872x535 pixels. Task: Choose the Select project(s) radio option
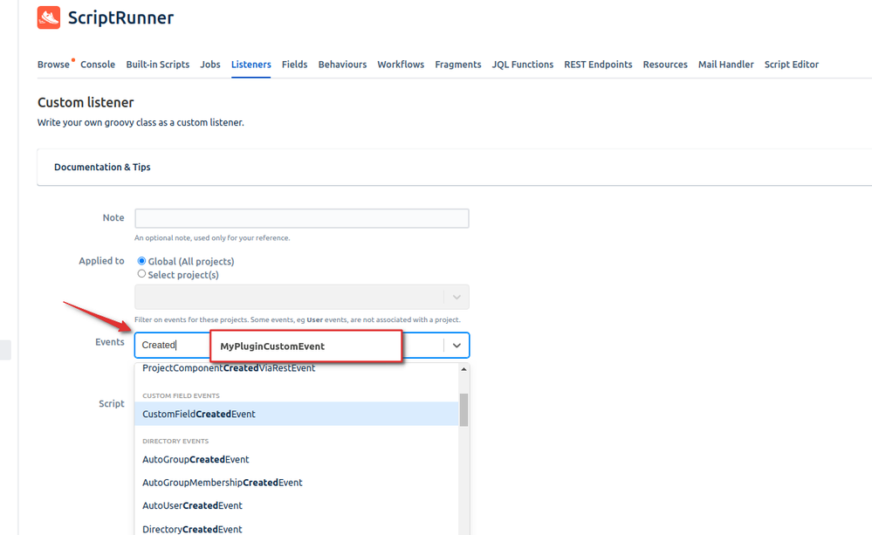coord(141,274)
